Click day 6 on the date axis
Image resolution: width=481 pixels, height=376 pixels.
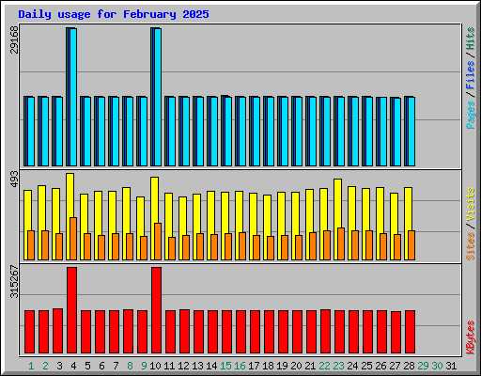click(x=101, y=366)
